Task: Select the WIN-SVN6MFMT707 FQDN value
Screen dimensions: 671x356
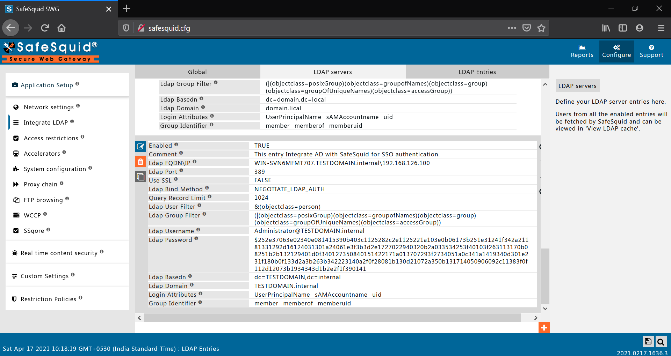Action: pyautogui.click(x=342, y=163)
